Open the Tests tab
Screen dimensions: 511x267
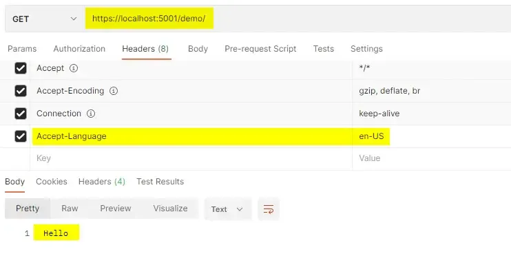[x=324, y=49]
